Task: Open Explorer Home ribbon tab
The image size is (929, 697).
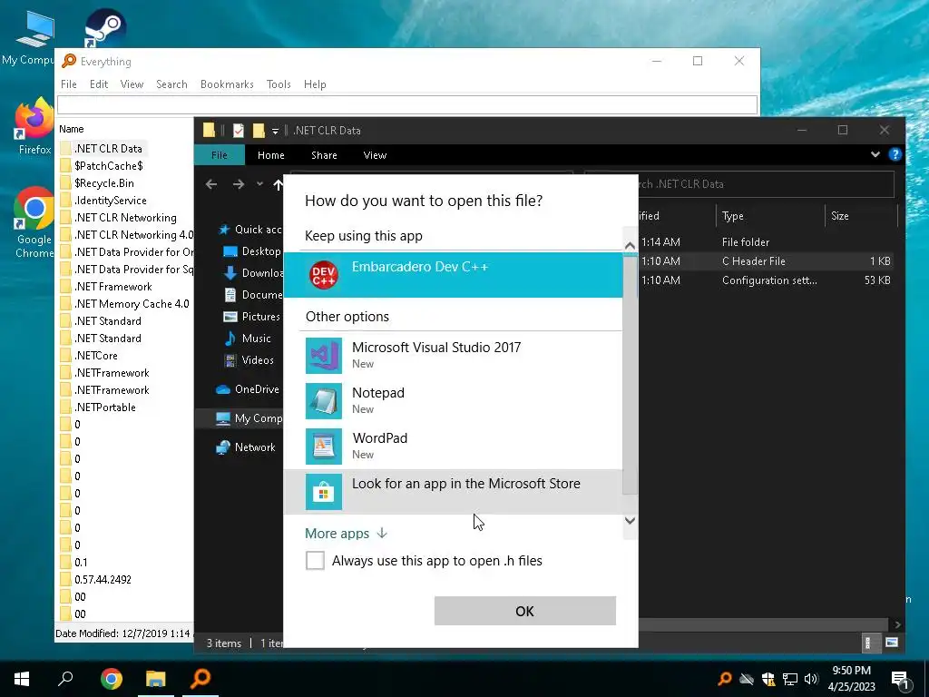Action: click(270, 154)
